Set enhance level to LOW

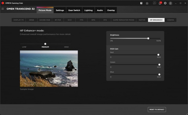24,47
